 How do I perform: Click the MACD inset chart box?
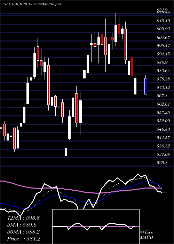pos(96,227)
